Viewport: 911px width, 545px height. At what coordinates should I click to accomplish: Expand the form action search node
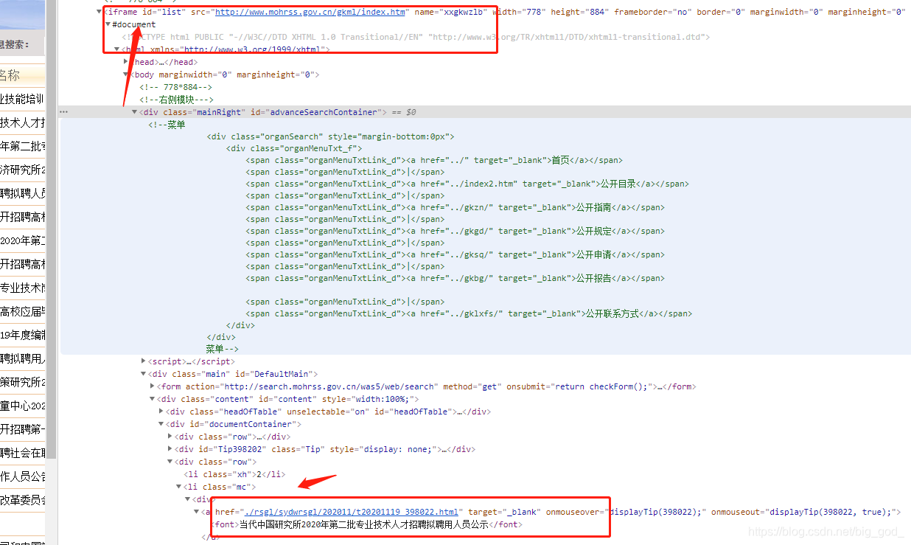tap(153, 386)
